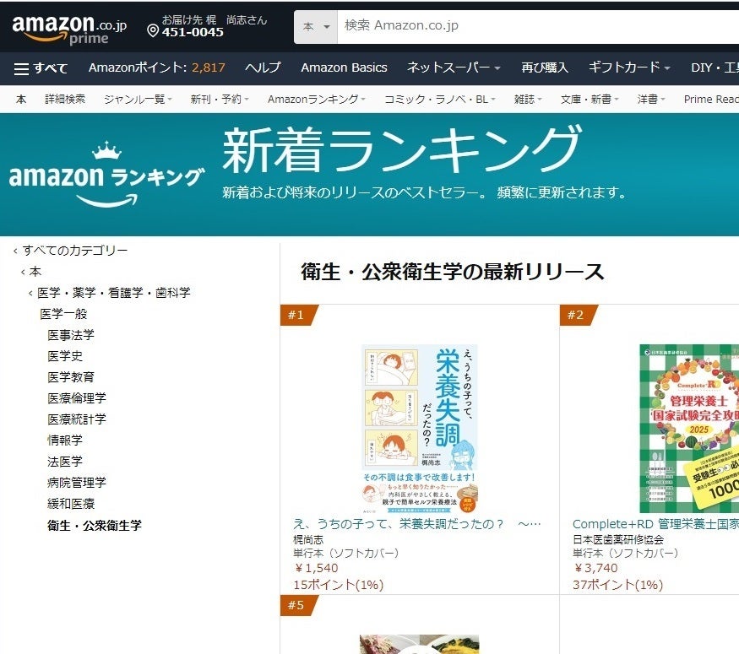Screen dimensions: 739x654
Task: Open the Amazonランキング books submenu
Action: 316,100
